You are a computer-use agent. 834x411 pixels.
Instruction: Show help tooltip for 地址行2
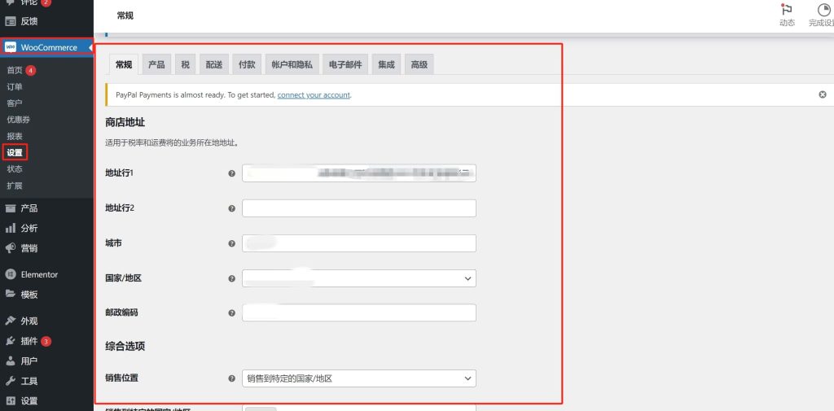point(231,208)
